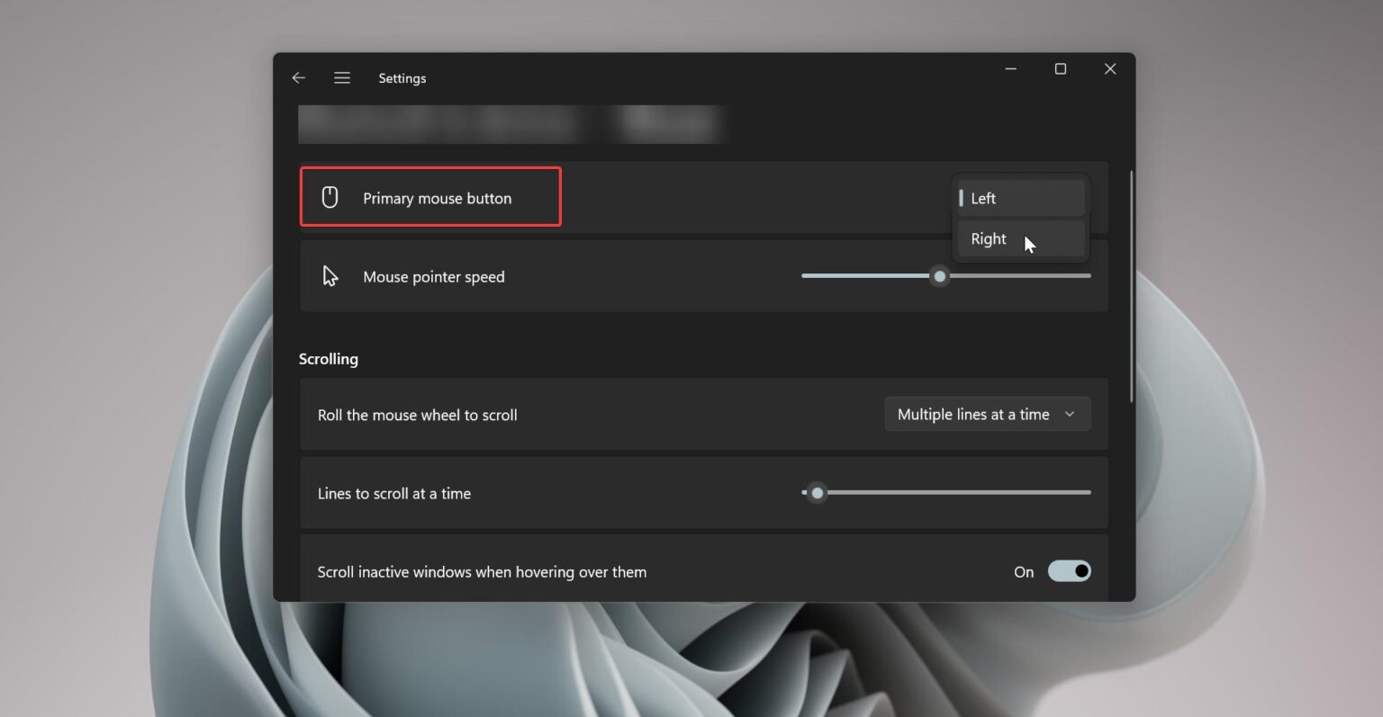Click the "Settings" window title

click(x=402, y=77)
